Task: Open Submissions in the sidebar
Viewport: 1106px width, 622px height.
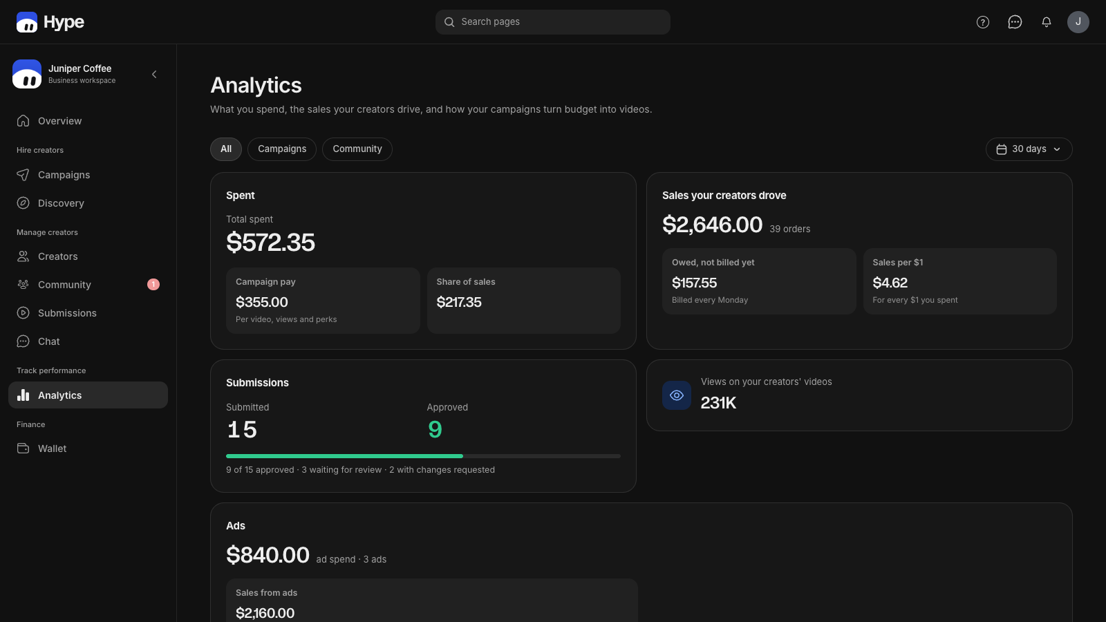Action: click(88, 313)
